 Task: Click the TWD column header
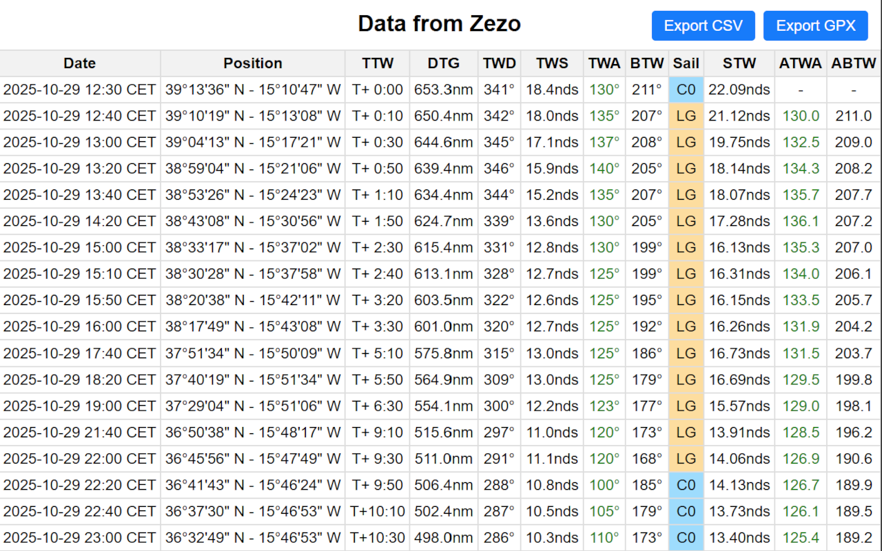pyautogui.click(x=500, y=63)
